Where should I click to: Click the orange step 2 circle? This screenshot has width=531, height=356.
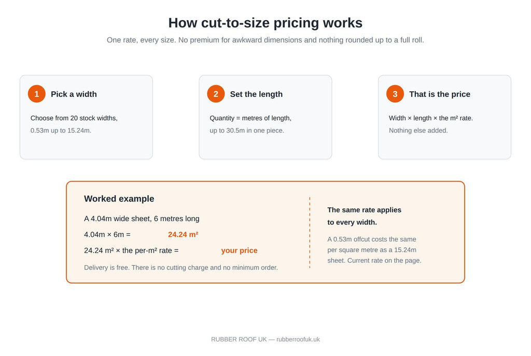tap(216, 94)
